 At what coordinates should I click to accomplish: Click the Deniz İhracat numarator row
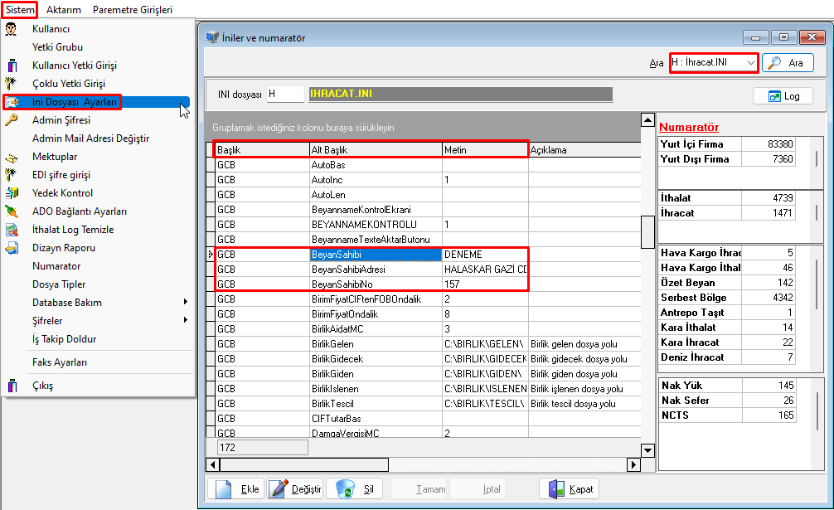tap(727, 357)
